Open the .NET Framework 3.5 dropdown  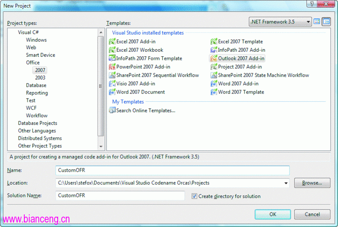click(280, 22)
